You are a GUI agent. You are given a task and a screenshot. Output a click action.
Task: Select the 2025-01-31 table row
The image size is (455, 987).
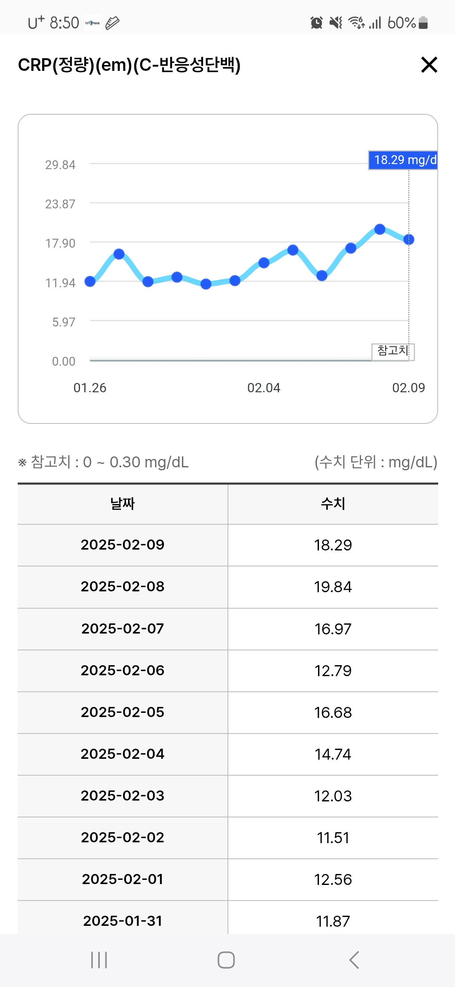(228, 918)
